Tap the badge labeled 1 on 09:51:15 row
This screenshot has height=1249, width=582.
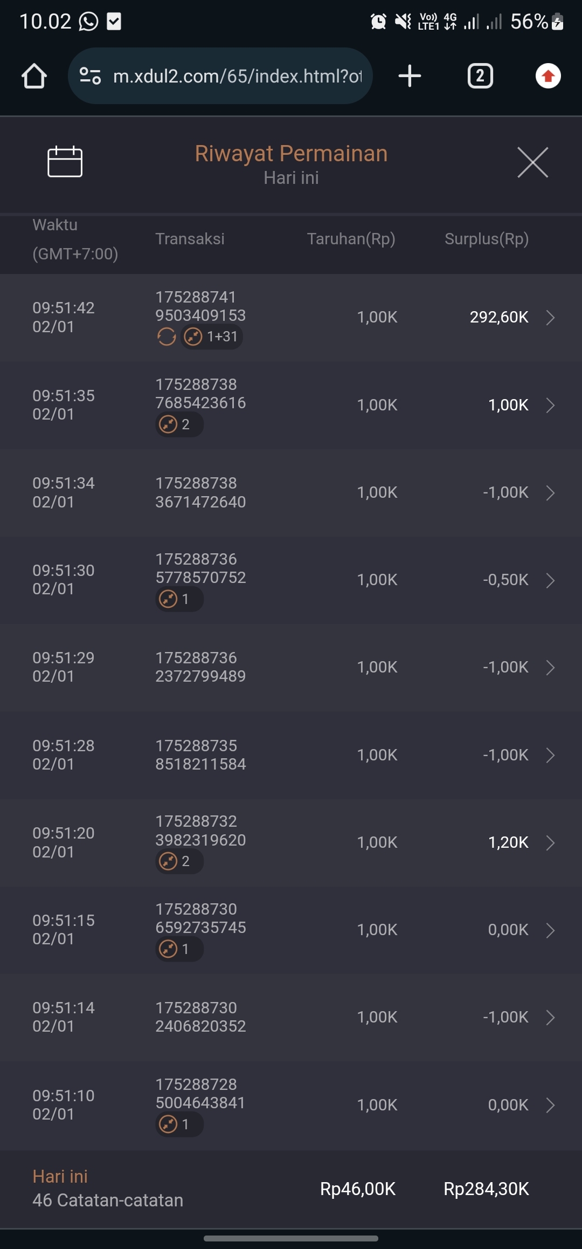pos(179,949)
